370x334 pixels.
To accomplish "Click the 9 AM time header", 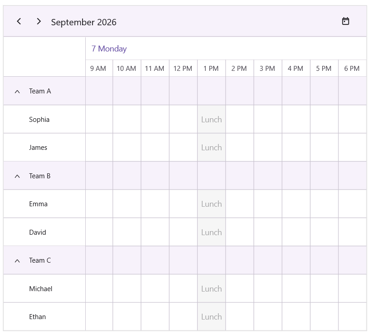I will tap(99, 68).
